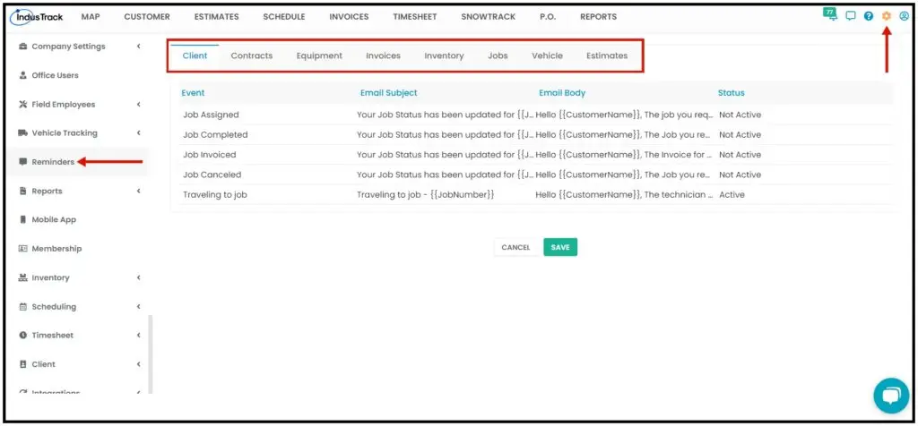Screen dimensions: 918x426
Task: Click the Mobile App phone icon
Action: [x=23, y=220]
